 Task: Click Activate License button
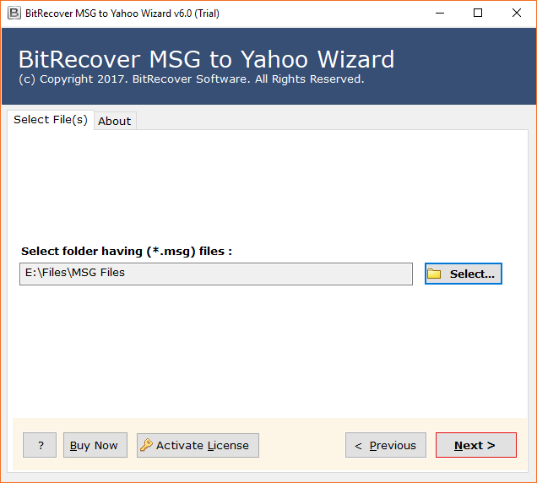coord(198,445)
